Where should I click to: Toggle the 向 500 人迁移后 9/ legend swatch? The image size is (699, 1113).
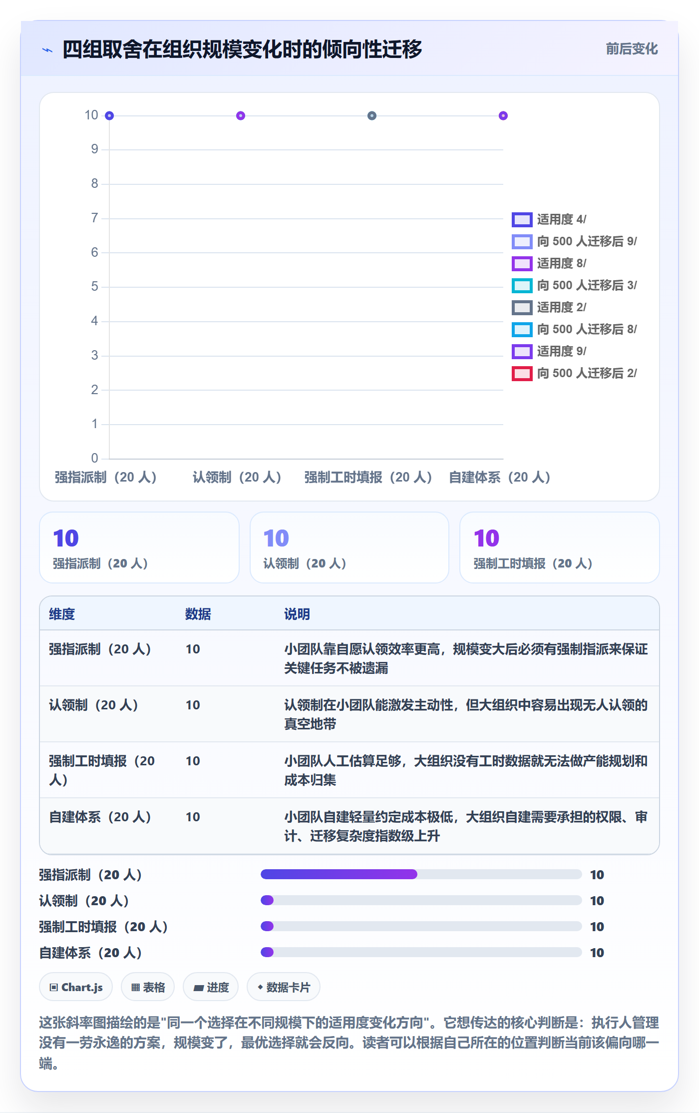[522, 241]
